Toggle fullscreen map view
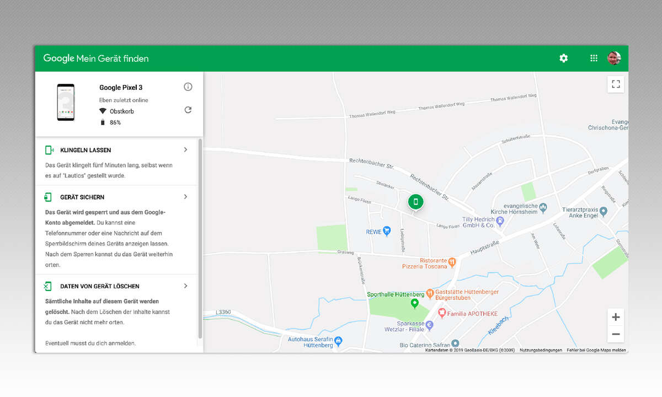Screen dimensions: 662x397 point(616,84)
